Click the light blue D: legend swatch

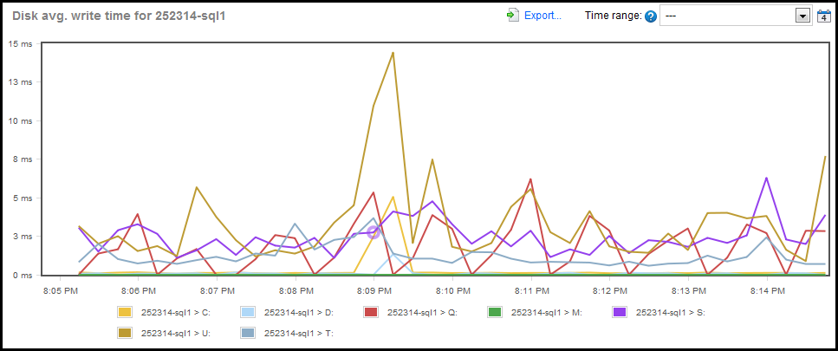tap(249, 312)
